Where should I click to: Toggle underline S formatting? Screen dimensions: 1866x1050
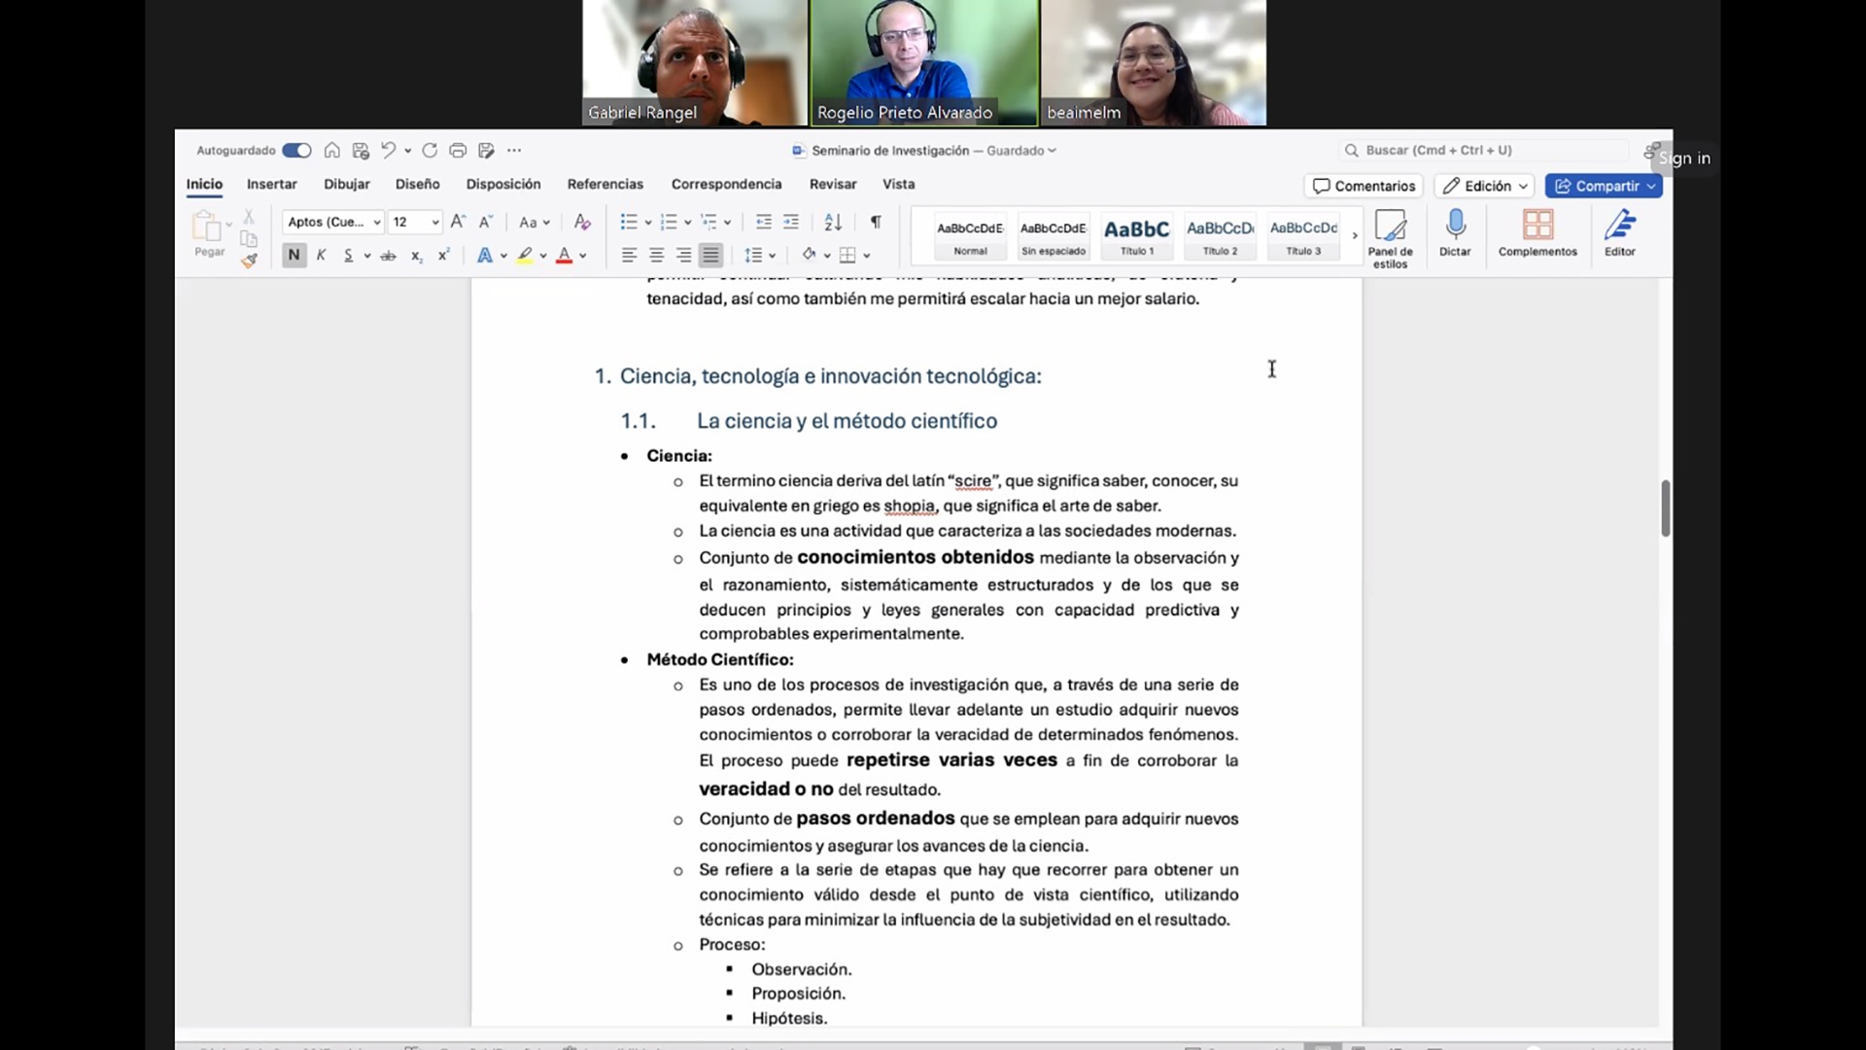click(x=348, y=256)
